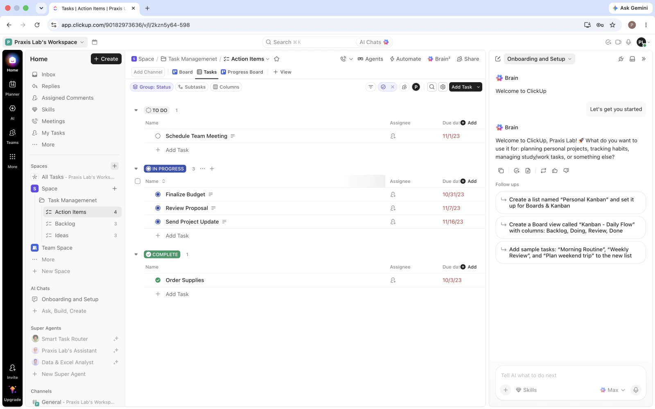The height and width of the screenshot is (409, 655).
Task: Collapse the IN PROGRESS group
Action: [136, 169]
